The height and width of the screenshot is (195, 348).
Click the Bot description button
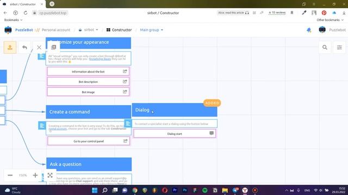[88, 82]
